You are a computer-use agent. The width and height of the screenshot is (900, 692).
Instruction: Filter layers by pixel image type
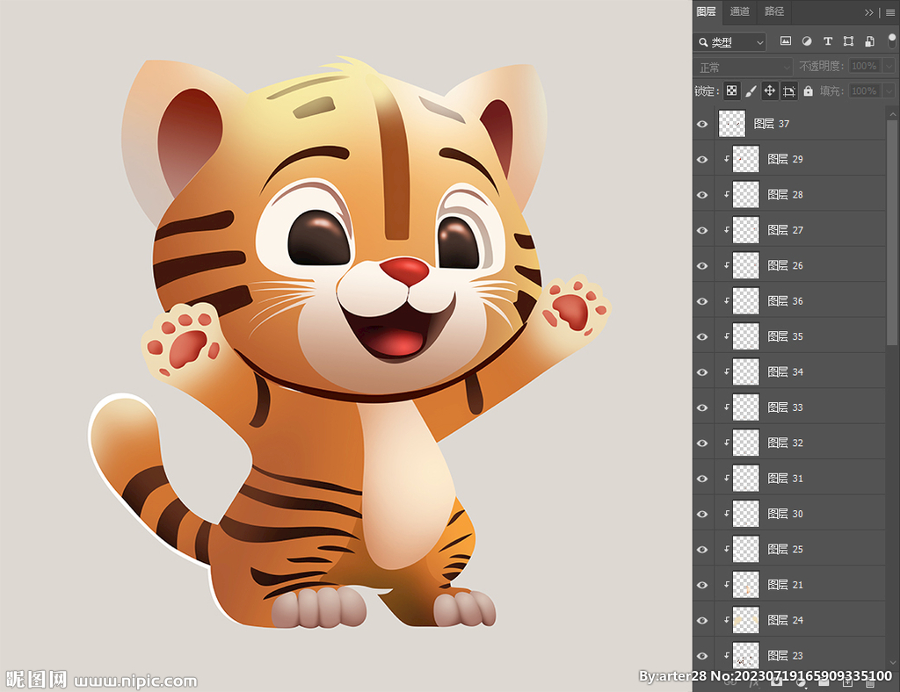[x=786, y=41]
